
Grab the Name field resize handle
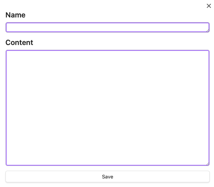click(x=207, y=31)
